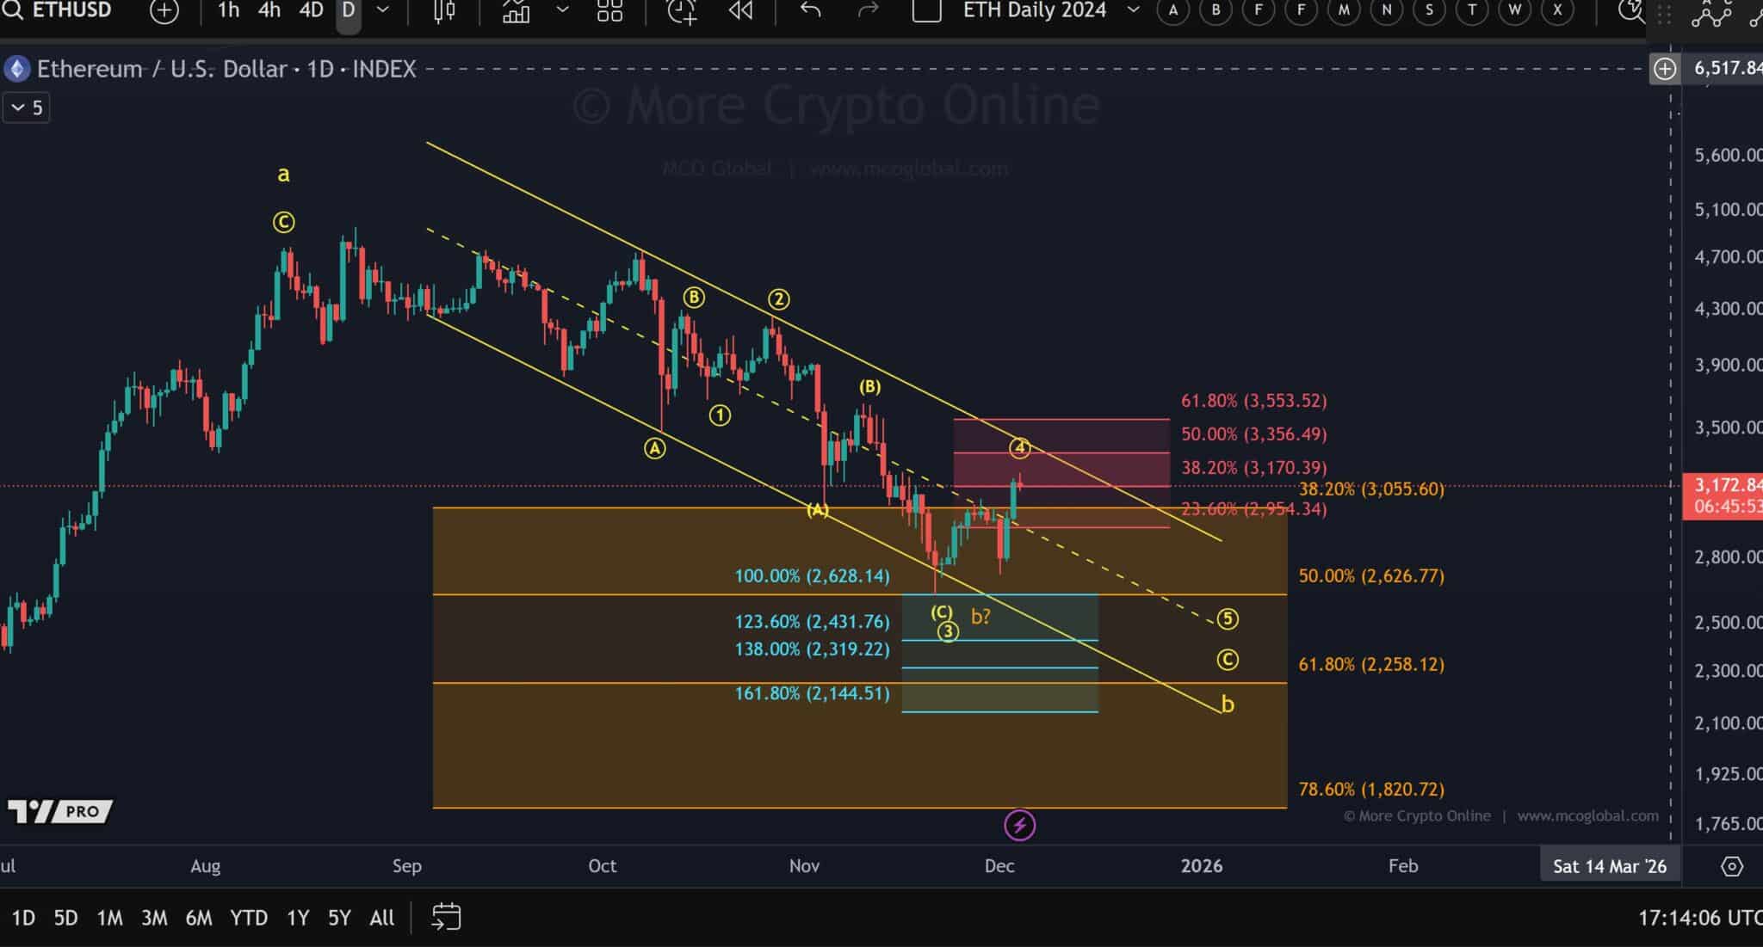The image size is (1763, 947).
Task: Start bar replay with rewind icon
Action: [740, 11]
